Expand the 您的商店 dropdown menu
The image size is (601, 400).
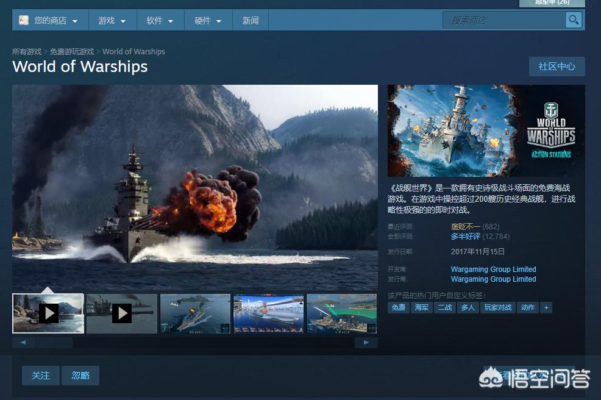pyautogui.click(x=51, y=20)
